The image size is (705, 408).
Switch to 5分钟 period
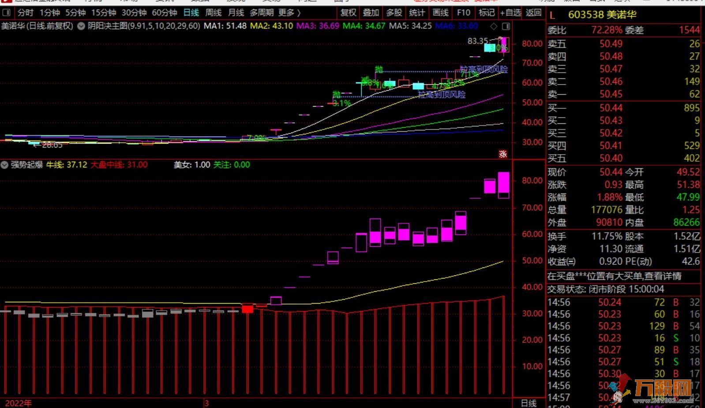point(75,13)
